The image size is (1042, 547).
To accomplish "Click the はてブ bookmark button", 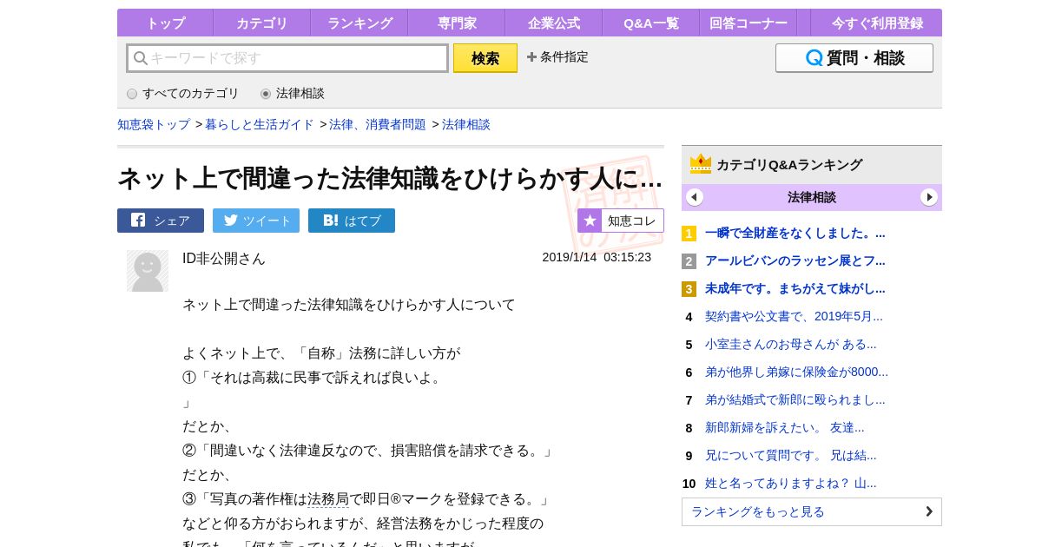I will [352, 221].
